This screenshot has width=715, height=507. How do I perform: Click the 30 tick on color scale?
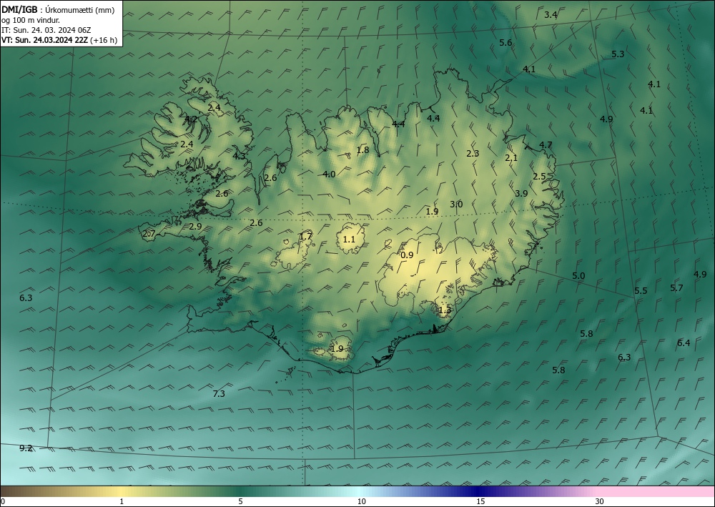point(599,501)
